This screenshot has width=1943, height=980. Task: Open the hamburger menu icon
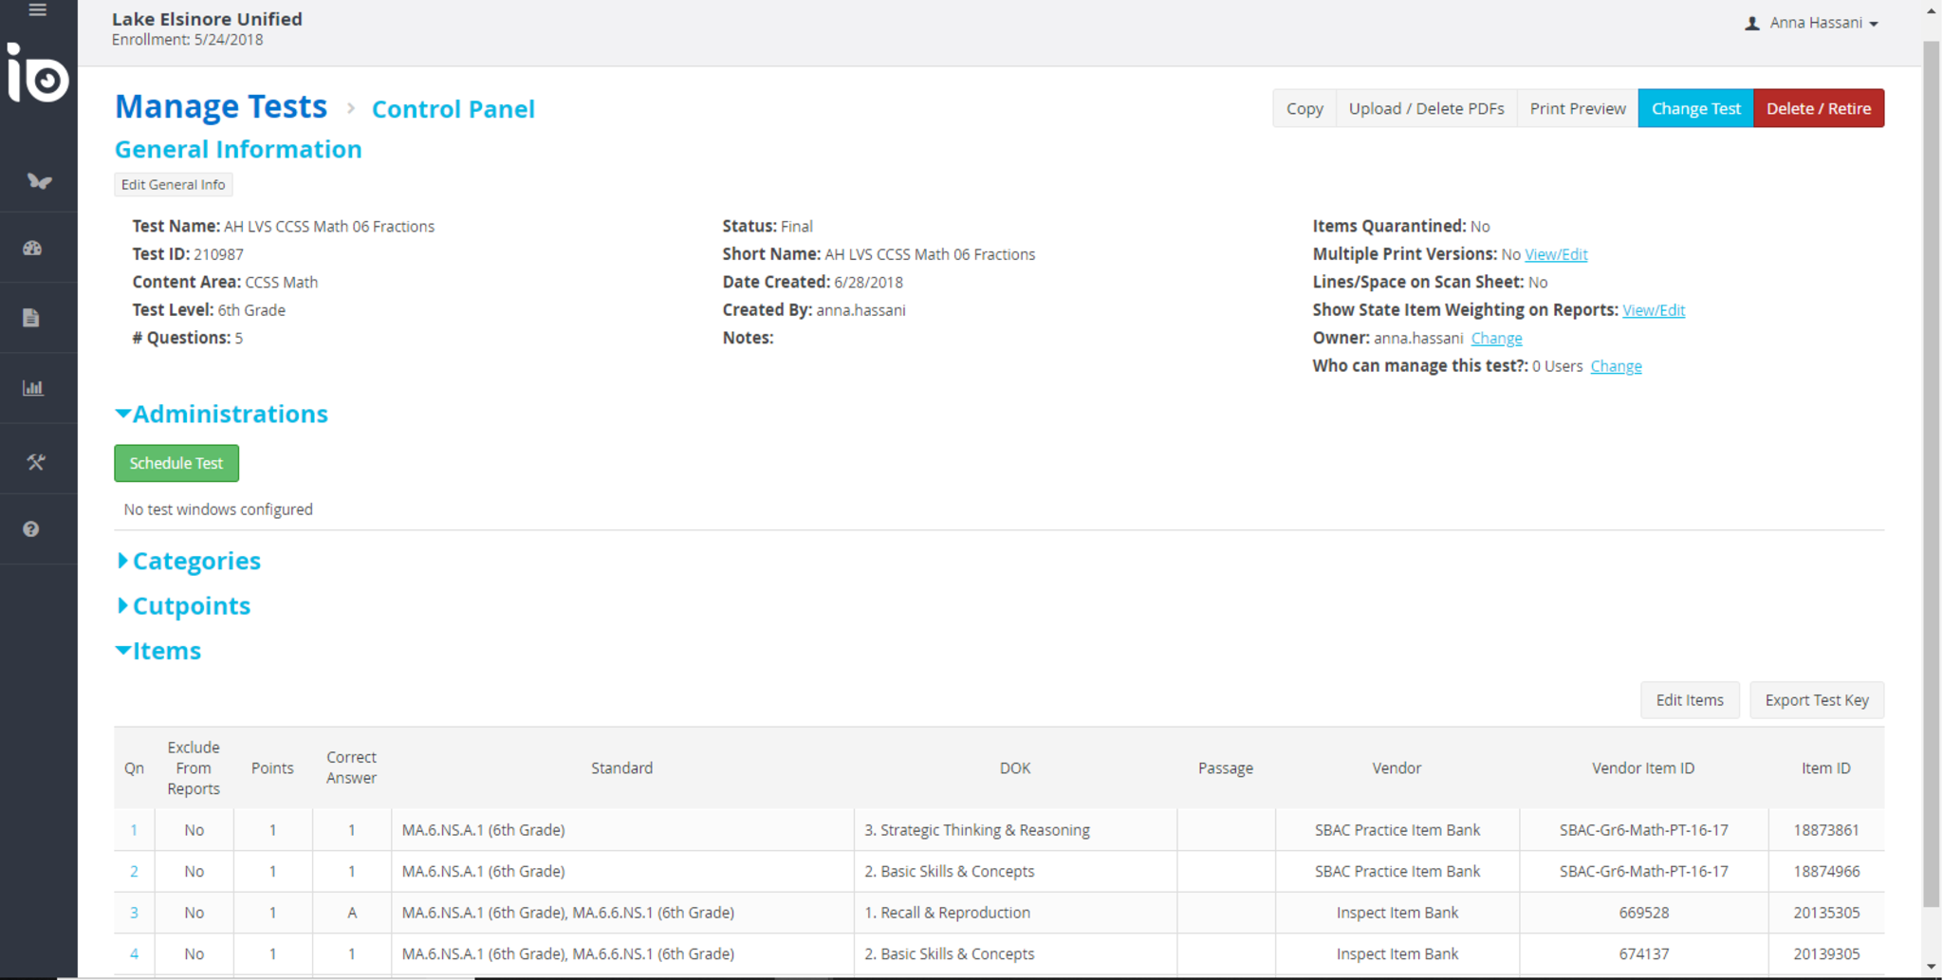(x=37, y=10)
